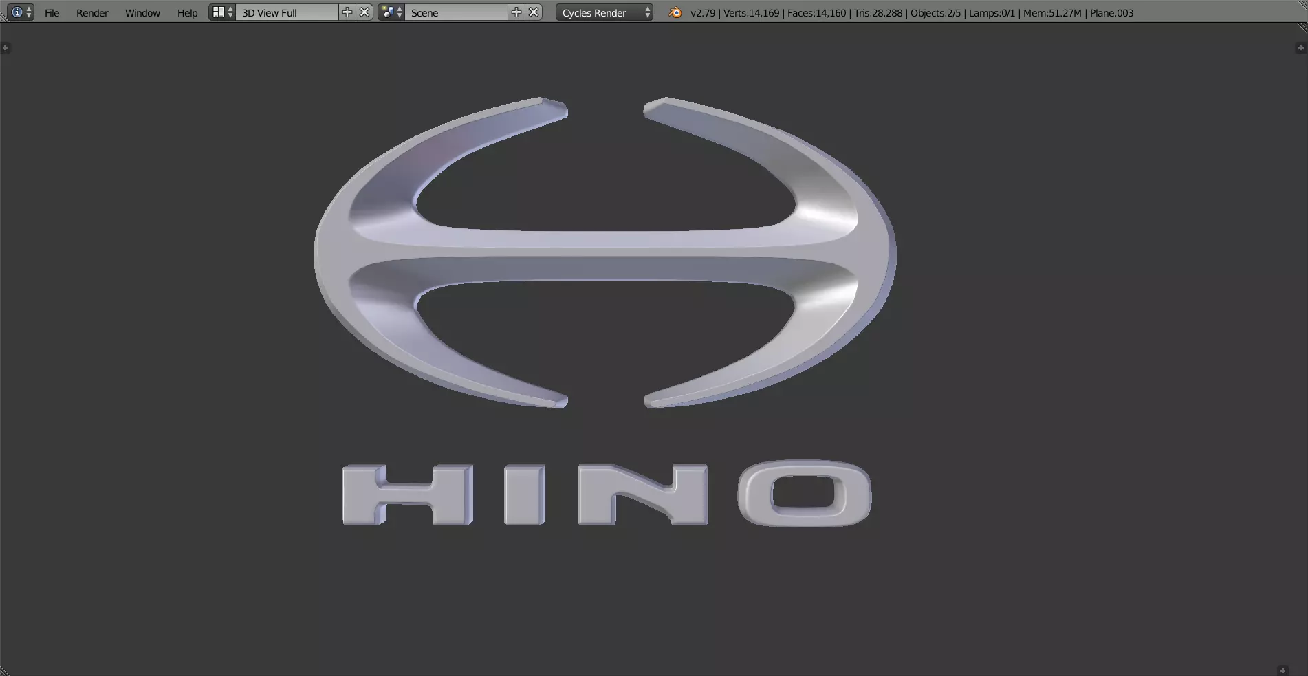1308x676 pixels.
Task: Click the 3D letter H in HINO
Action: pos(408,494)
